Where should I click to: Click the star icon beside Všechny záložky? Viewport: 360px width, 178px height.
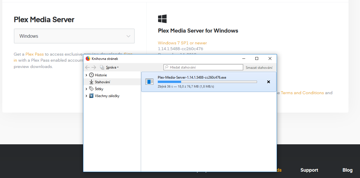[91, 96]
